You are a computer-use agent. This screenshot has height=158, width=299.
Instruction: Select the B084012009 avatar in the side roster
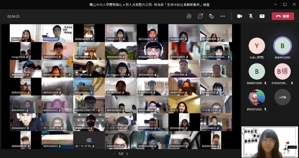point(282,46)
